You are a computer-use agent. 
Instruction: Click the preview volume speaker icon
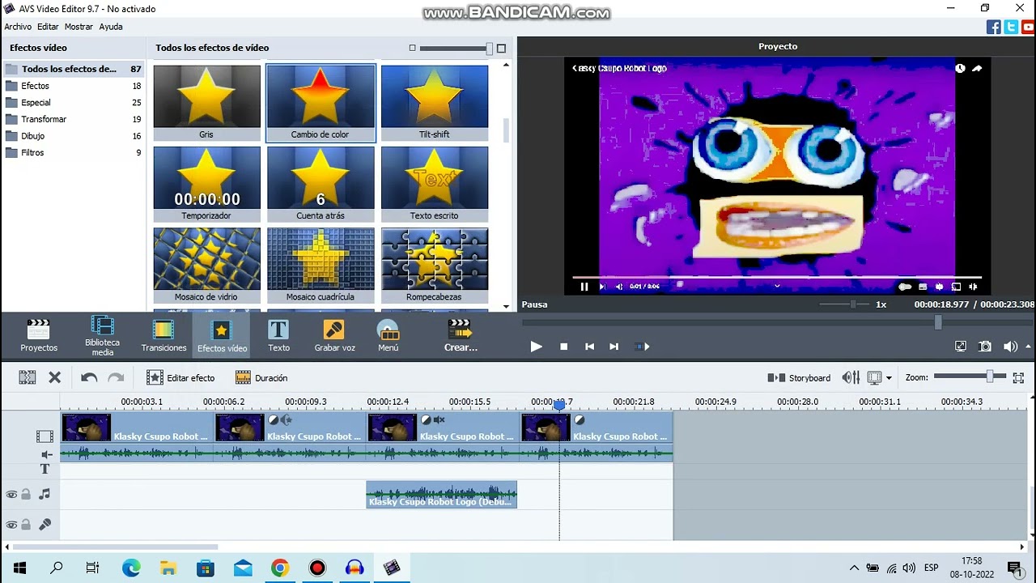pyautogui.click(x=1010, y=347)
